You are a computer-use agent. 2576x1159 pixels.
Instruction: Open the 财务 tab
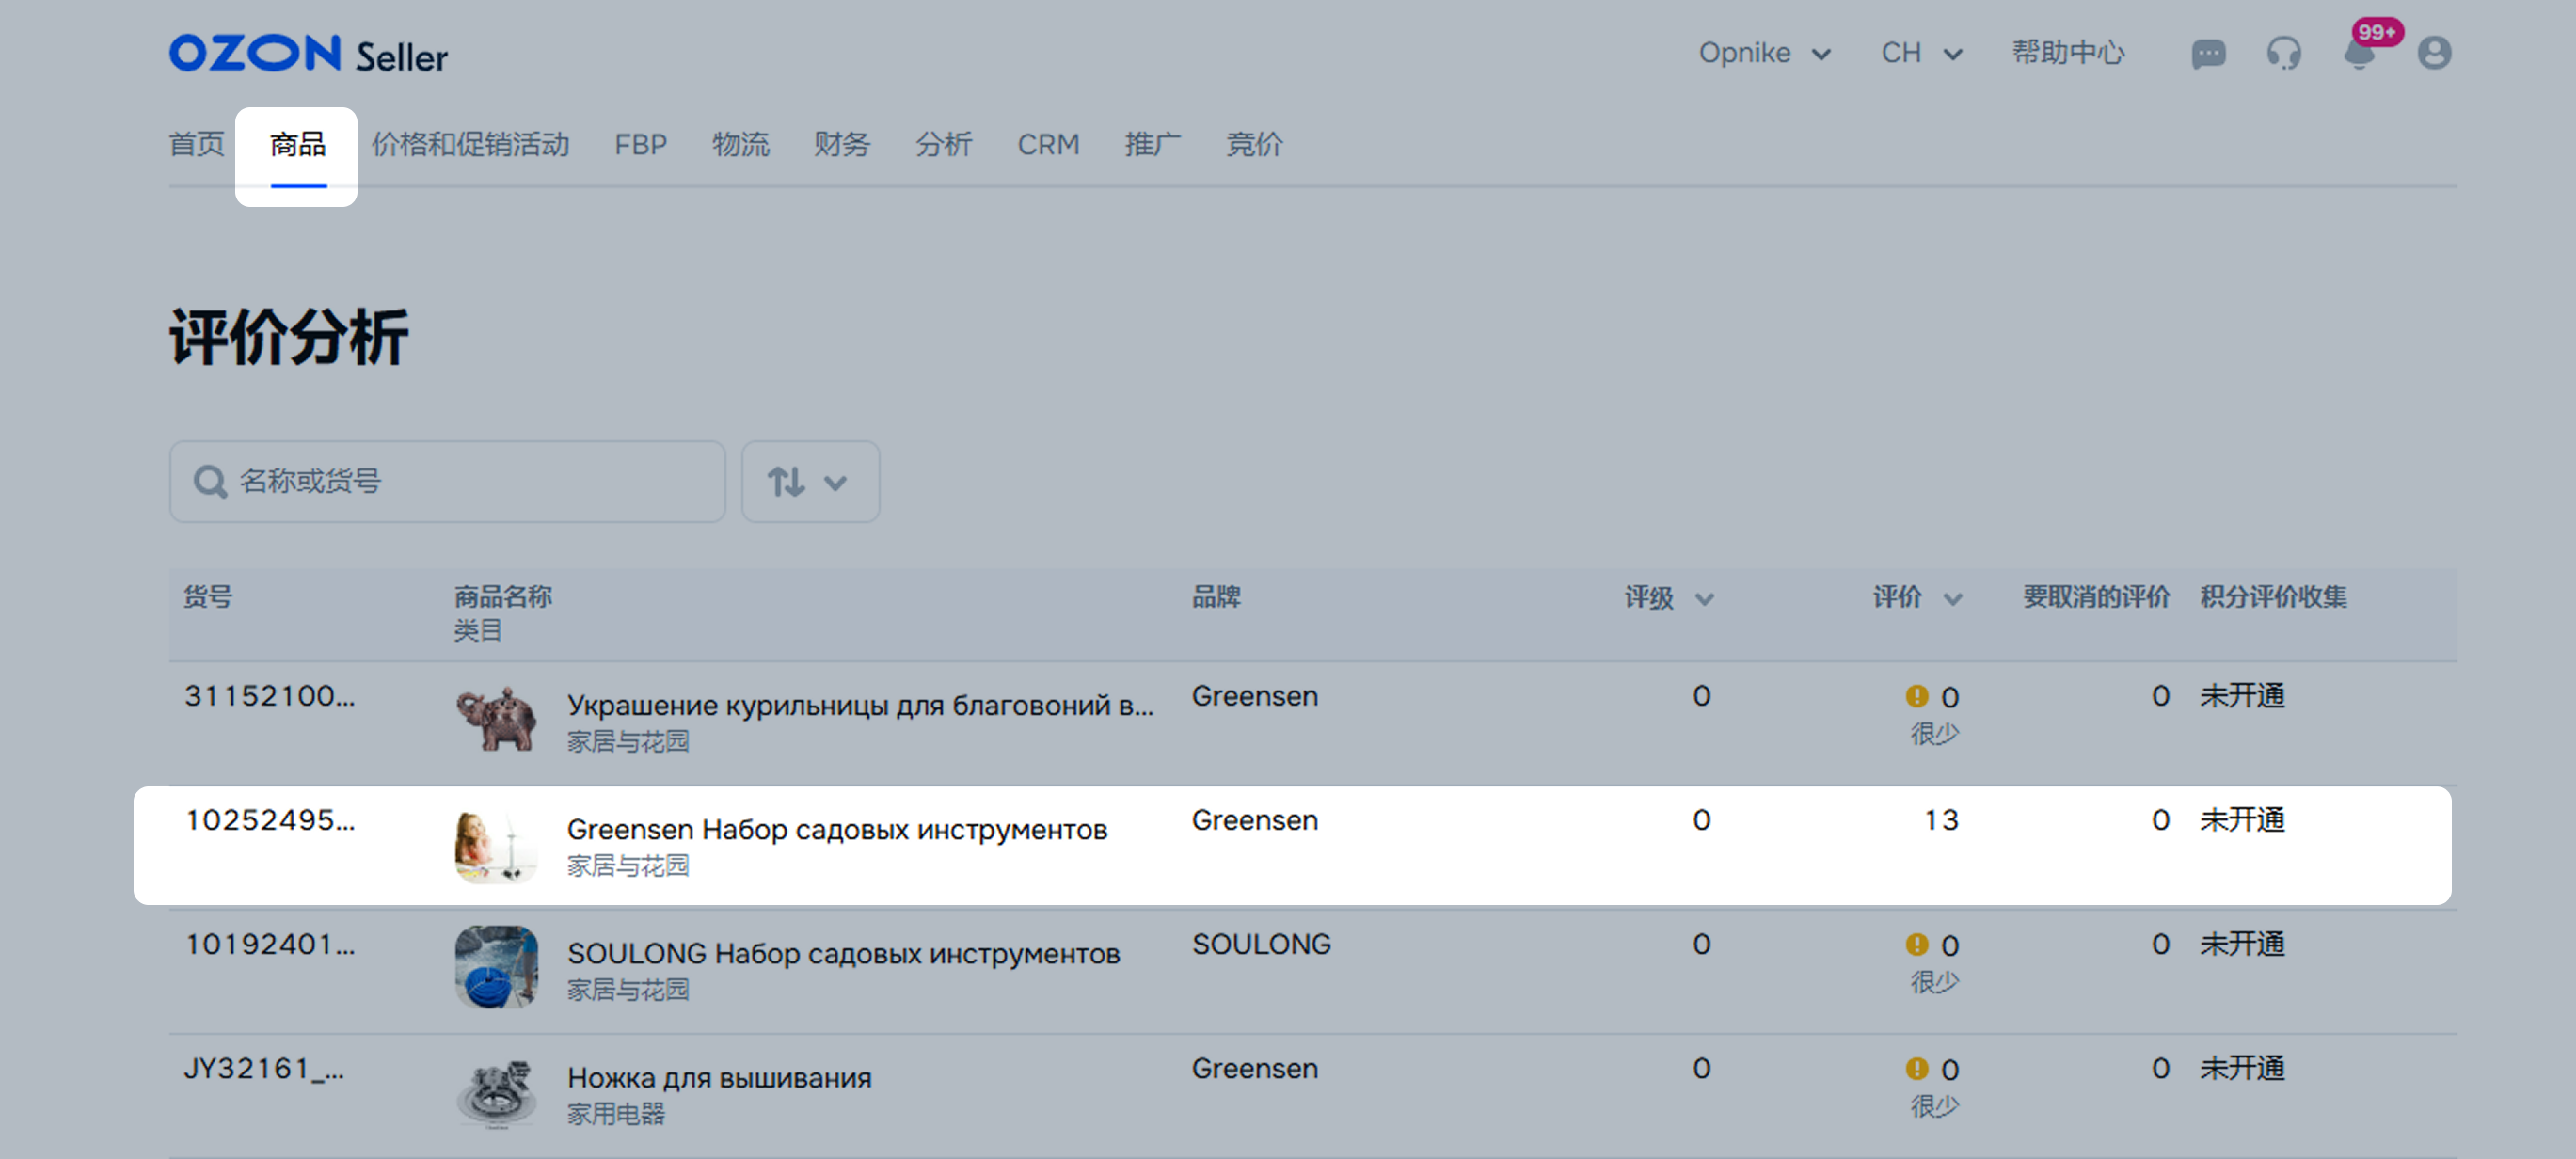click(842, 145)
